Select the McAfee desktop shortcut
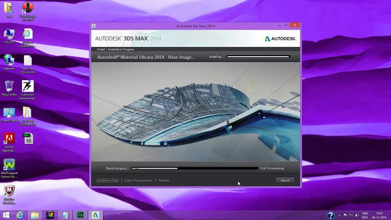 pos(9,195)
